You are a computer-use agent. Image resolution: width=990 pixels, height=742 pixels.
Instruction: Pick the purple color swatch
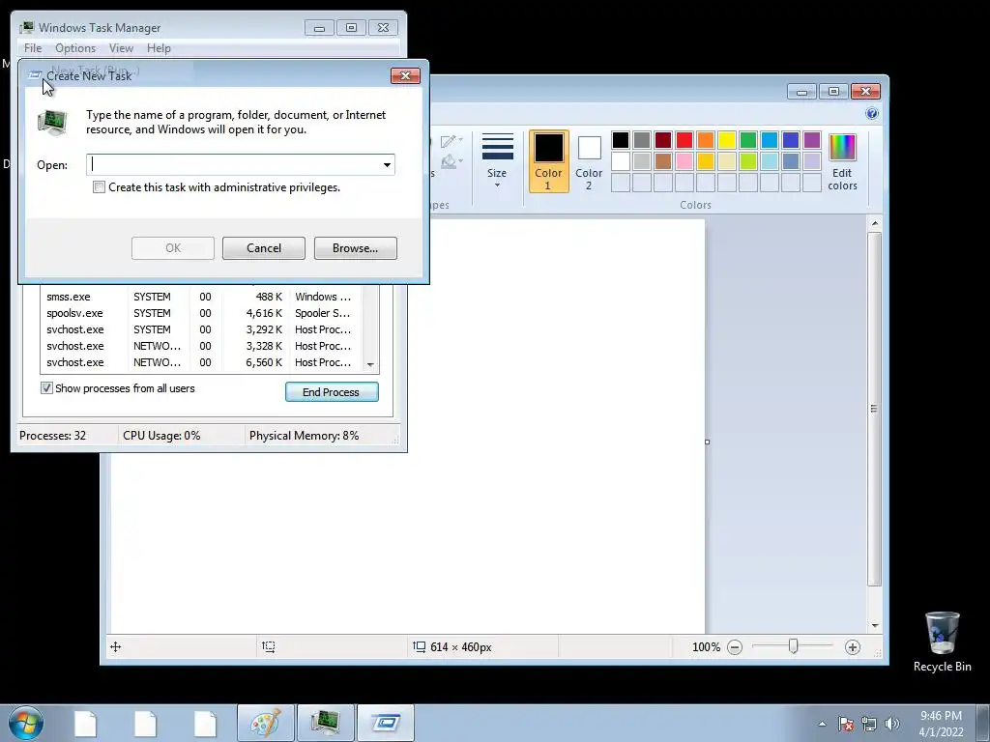coord(812,140)
